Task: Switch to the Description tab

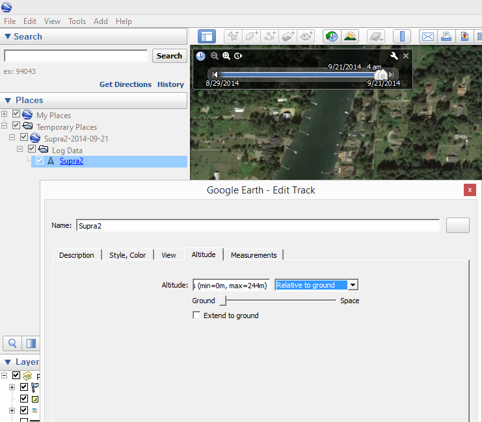Action: tap(77, 255)
